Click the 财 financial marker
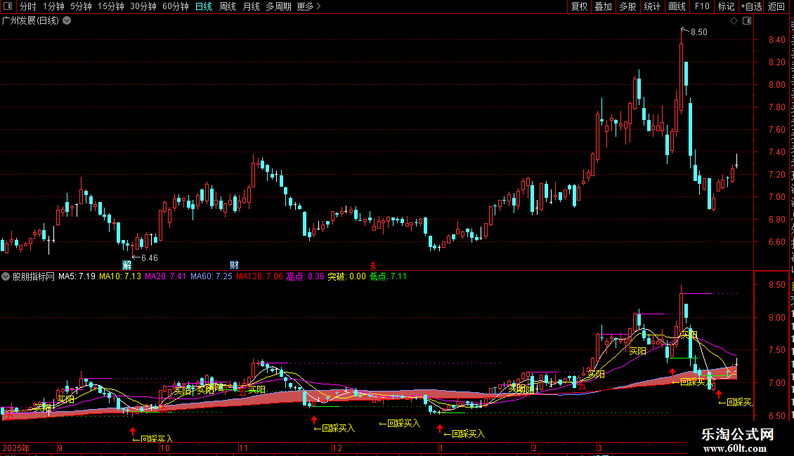 pyautogui.click(x=234, y=265)
